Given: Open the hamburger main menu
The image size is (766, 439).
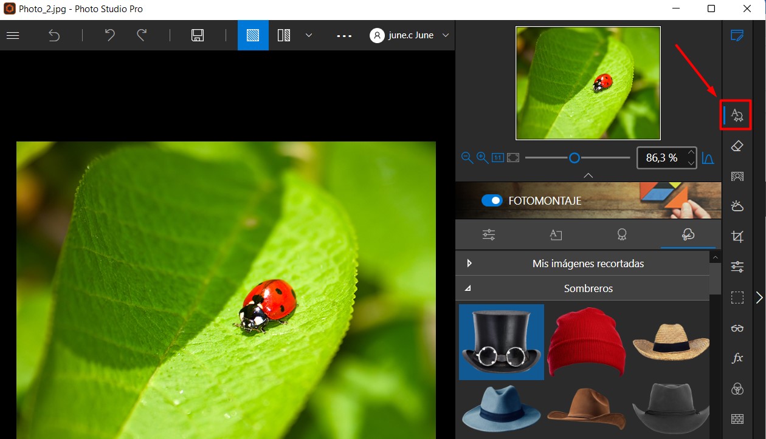Looking at the screenshot, I should tap(13, 35).
